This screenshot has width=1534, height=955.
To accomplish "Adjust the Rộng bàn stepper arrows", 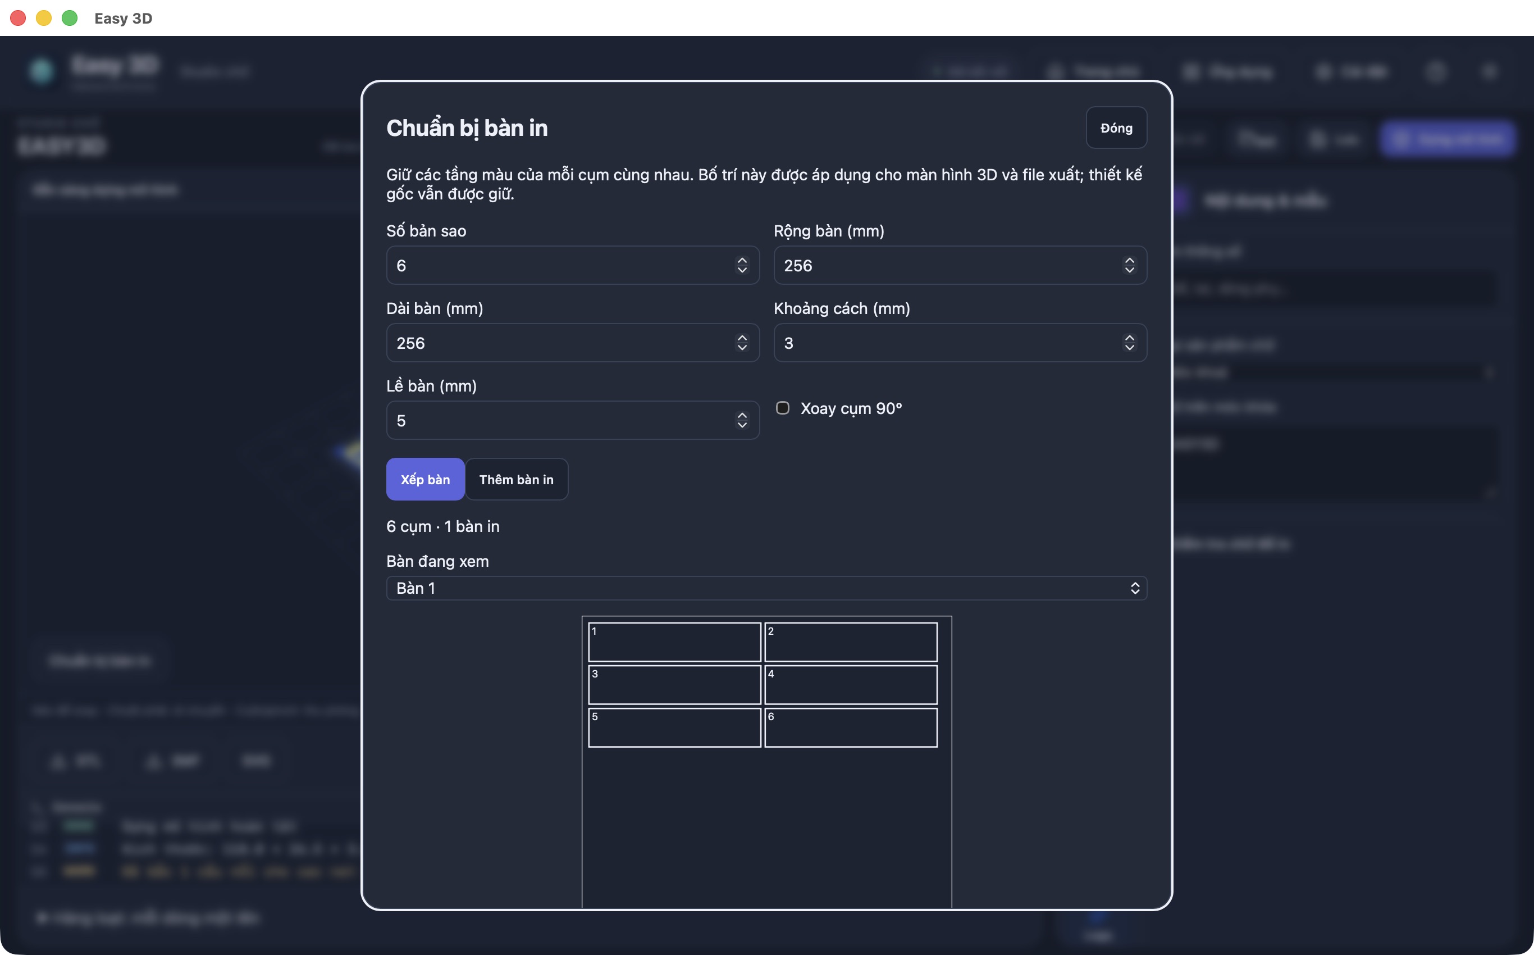I will pyautogui.click(x=1129, y=265).
